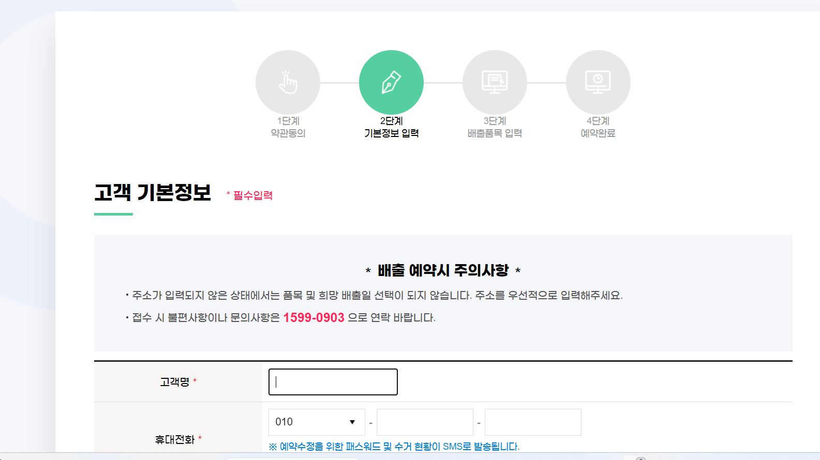This screenshot has height=460, width=820.
Task: Click the 고객명 name input field
Action: [x=333, y=382]
